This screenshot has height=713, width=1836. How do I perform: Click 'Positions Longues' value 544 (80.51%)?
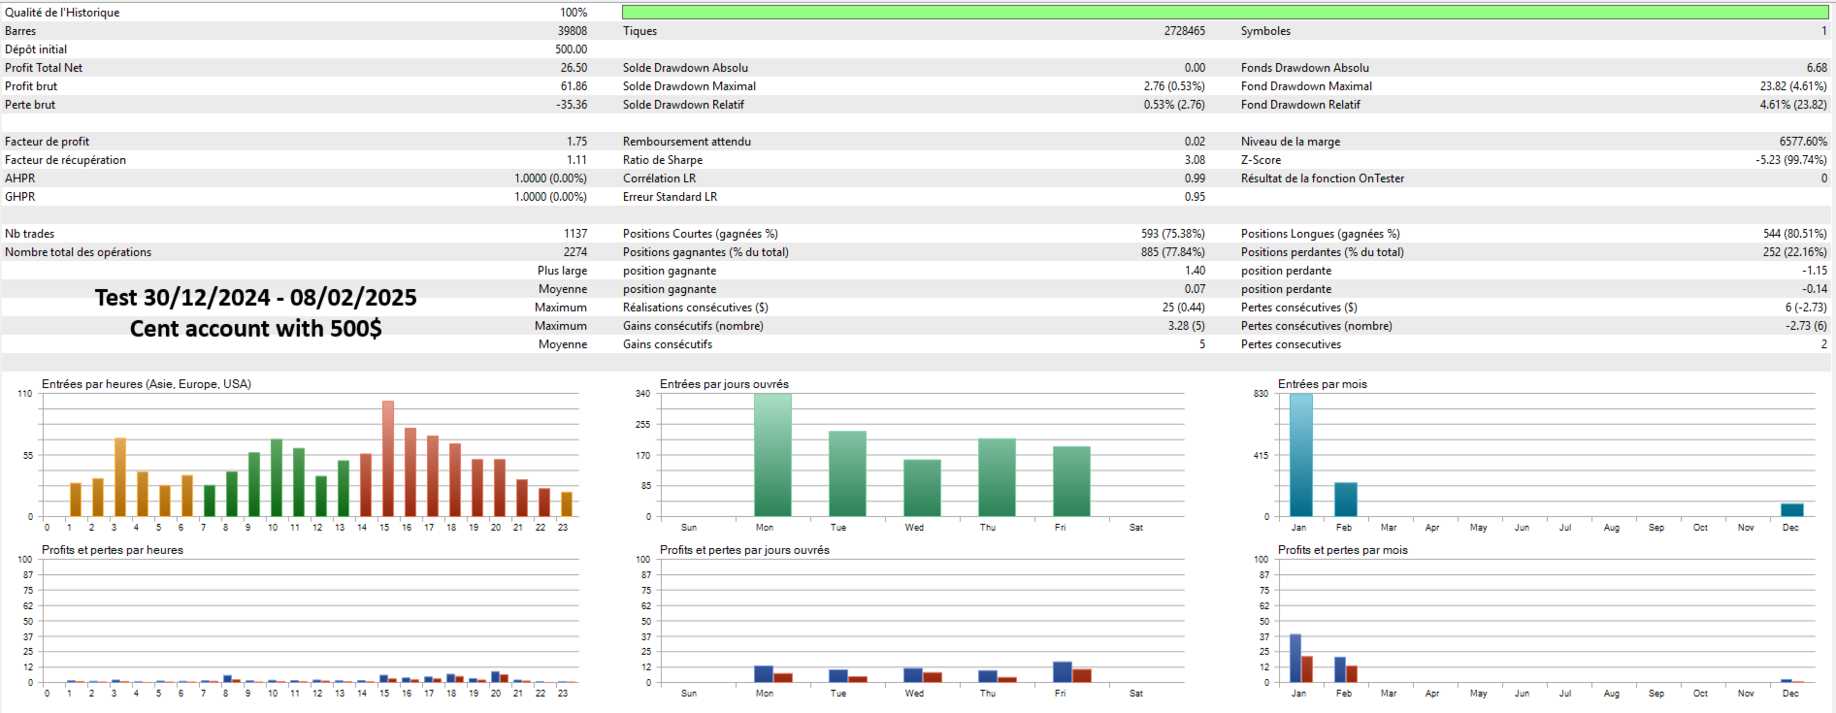point(1795,234)
